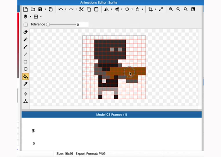Save the sprite with the floppy icon
The width and height of the screenshot is (221, 157).
40,9
